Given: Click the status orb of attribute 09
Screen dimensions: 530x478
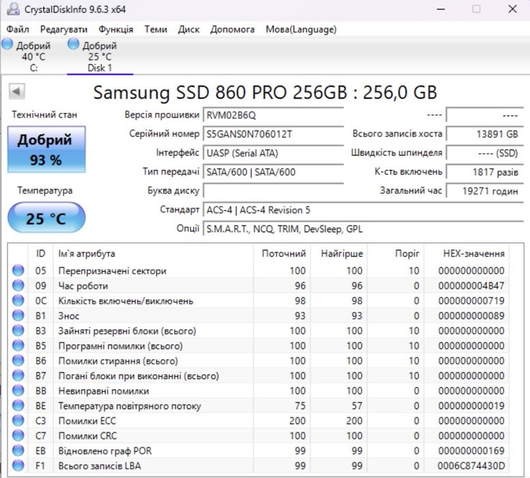Looking at the screenshot, I should pos(18,285).
